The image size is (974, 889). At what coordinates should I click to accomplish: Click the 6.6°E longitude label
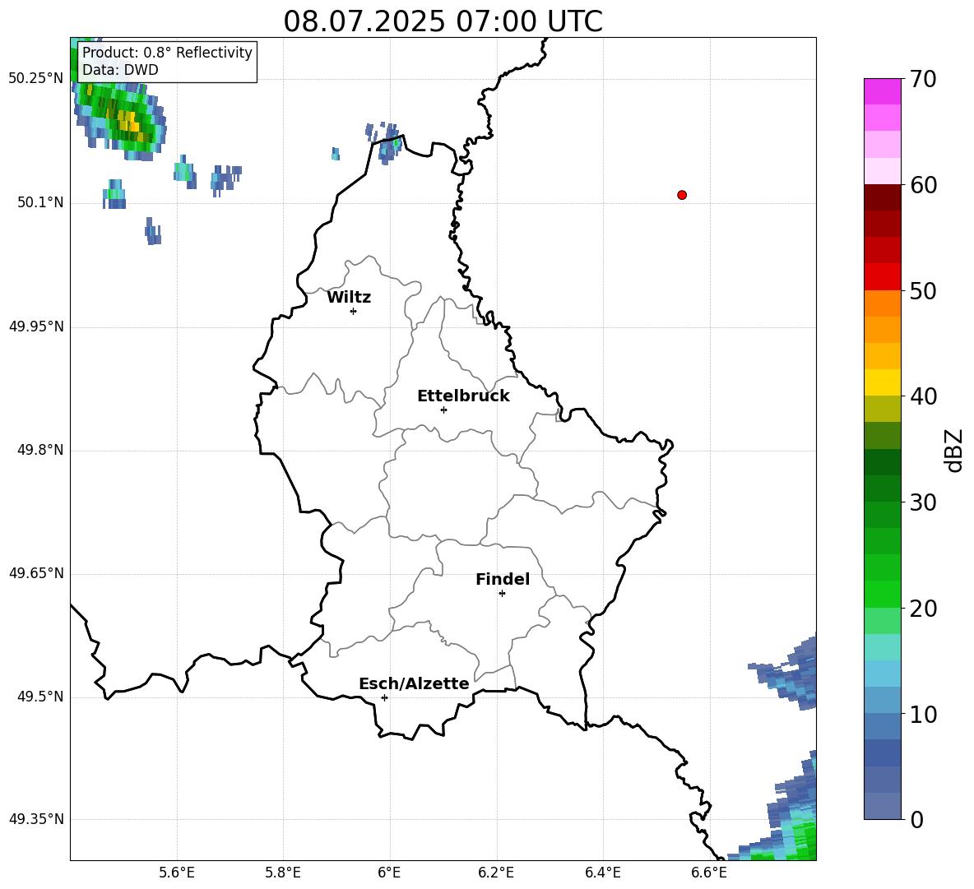tap(709, 873)
